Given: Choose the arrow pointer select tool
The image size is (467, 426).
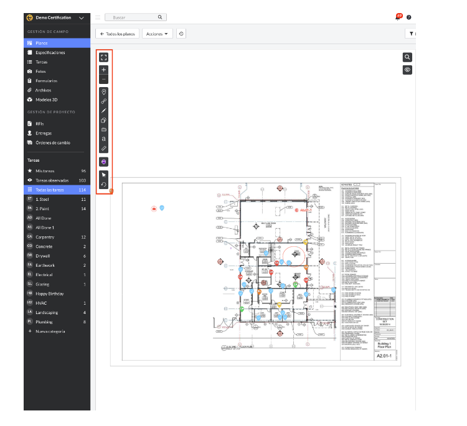Looking at the screenshot, I should pyautogui.click(x=104, y=175).
